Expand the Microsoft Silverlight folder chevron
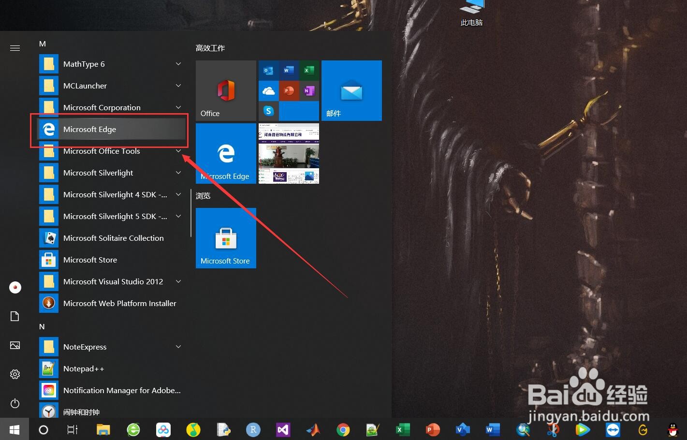The image size is (687, 440). 178,173
